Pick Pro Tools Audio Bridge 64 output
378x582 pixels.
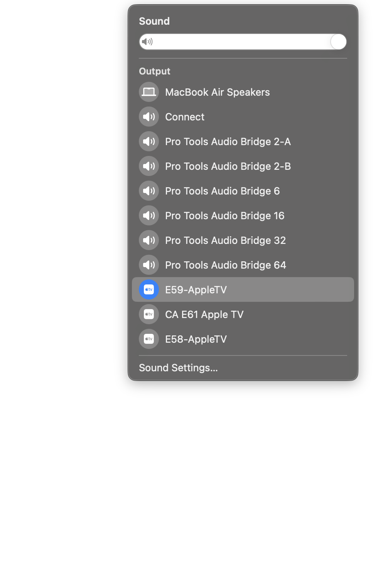[x=243, y=265]
